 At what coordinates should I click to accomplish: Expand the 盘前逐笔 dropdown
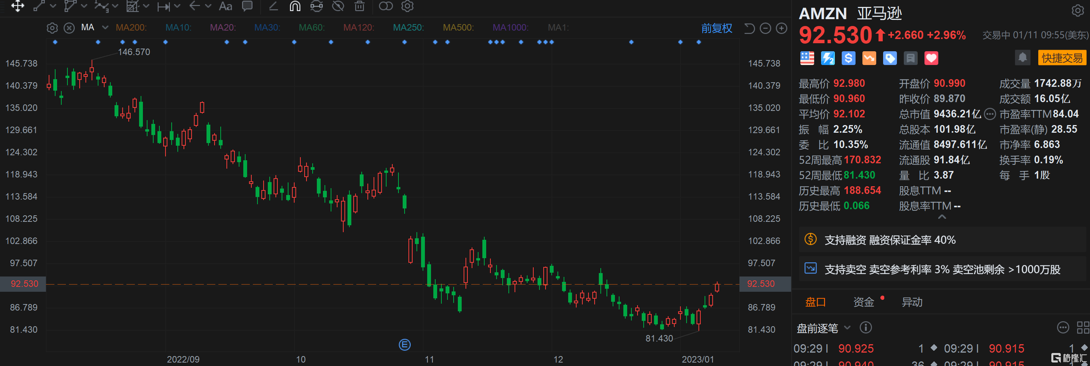[847, 328]
